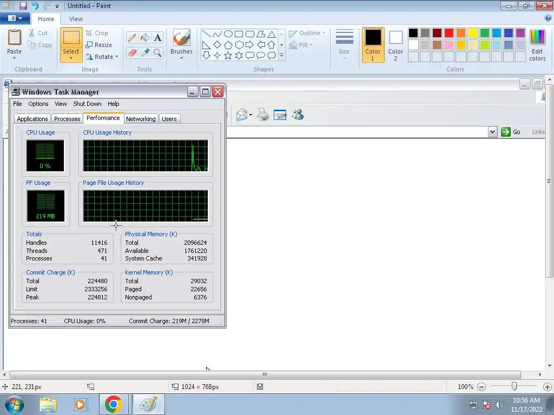Viewport: 554px width, 415px height.
Task: Click the horizontal scrollbar in Paint
Action: click(265, 374)
